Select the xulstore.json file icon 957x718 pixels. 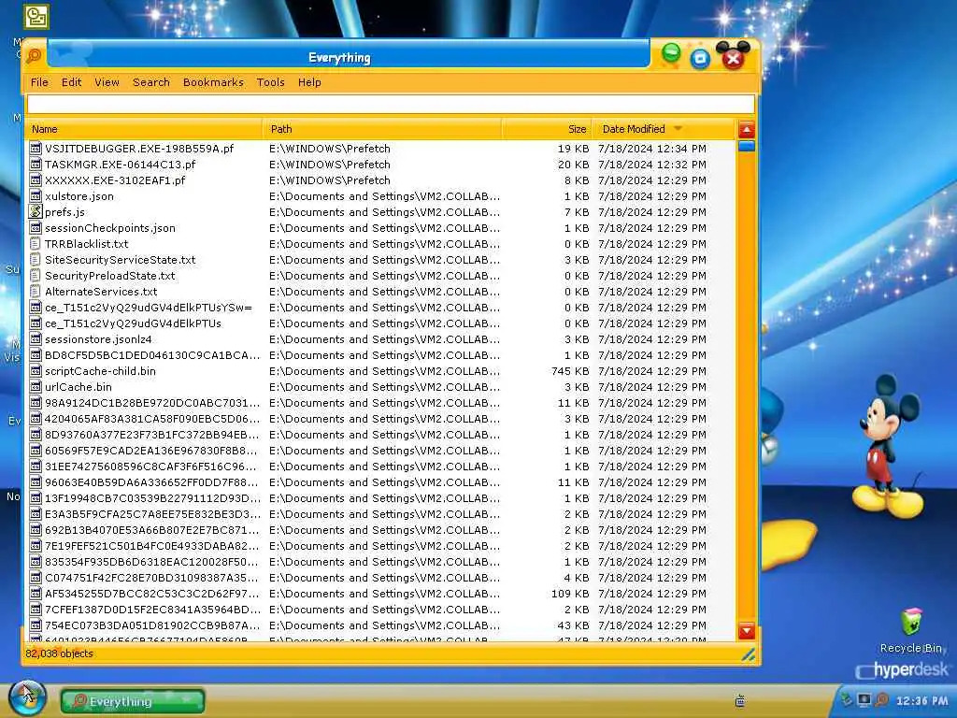(36, 196)
